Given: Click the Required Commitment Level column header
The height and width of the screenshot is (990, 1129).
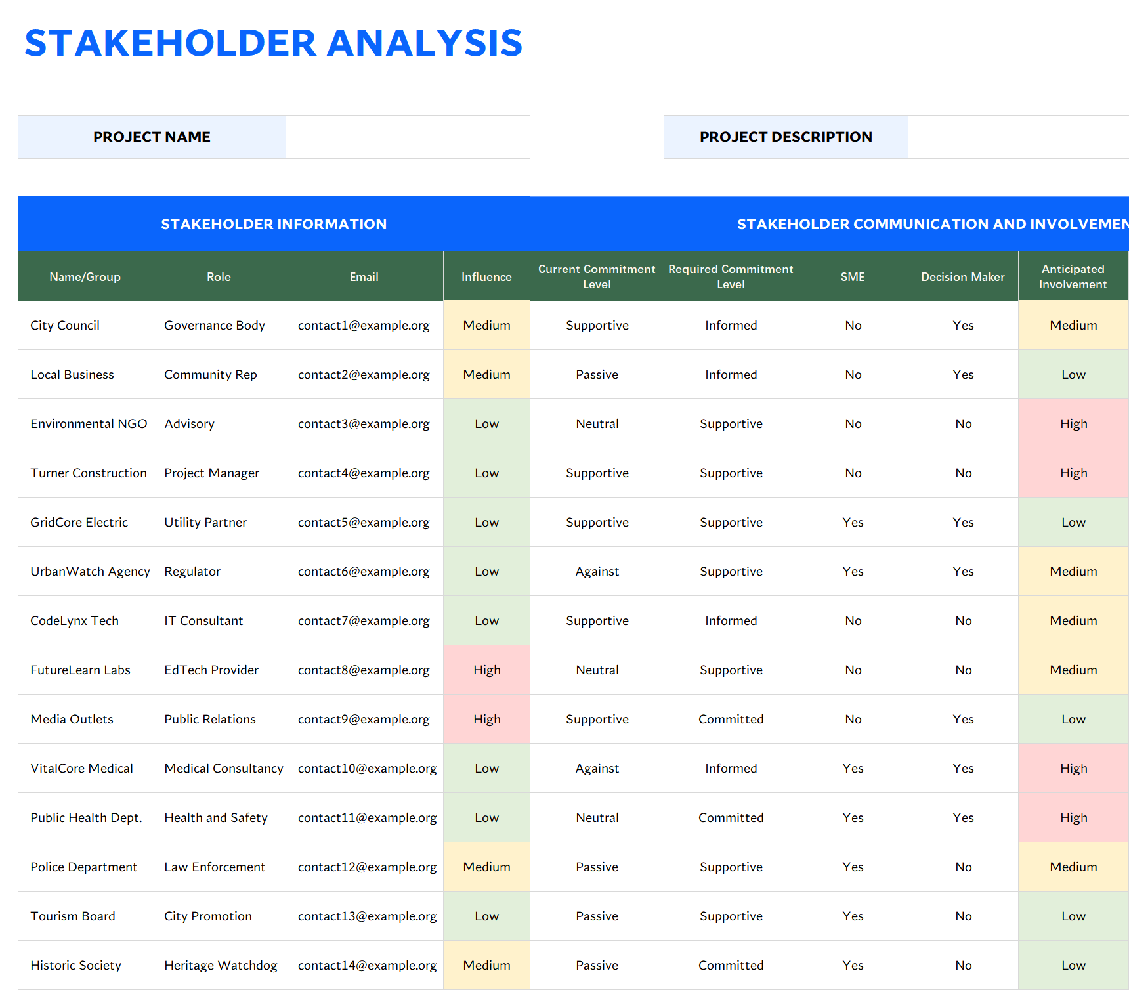Looking at the screenshot, I should (x=731, y=276).
